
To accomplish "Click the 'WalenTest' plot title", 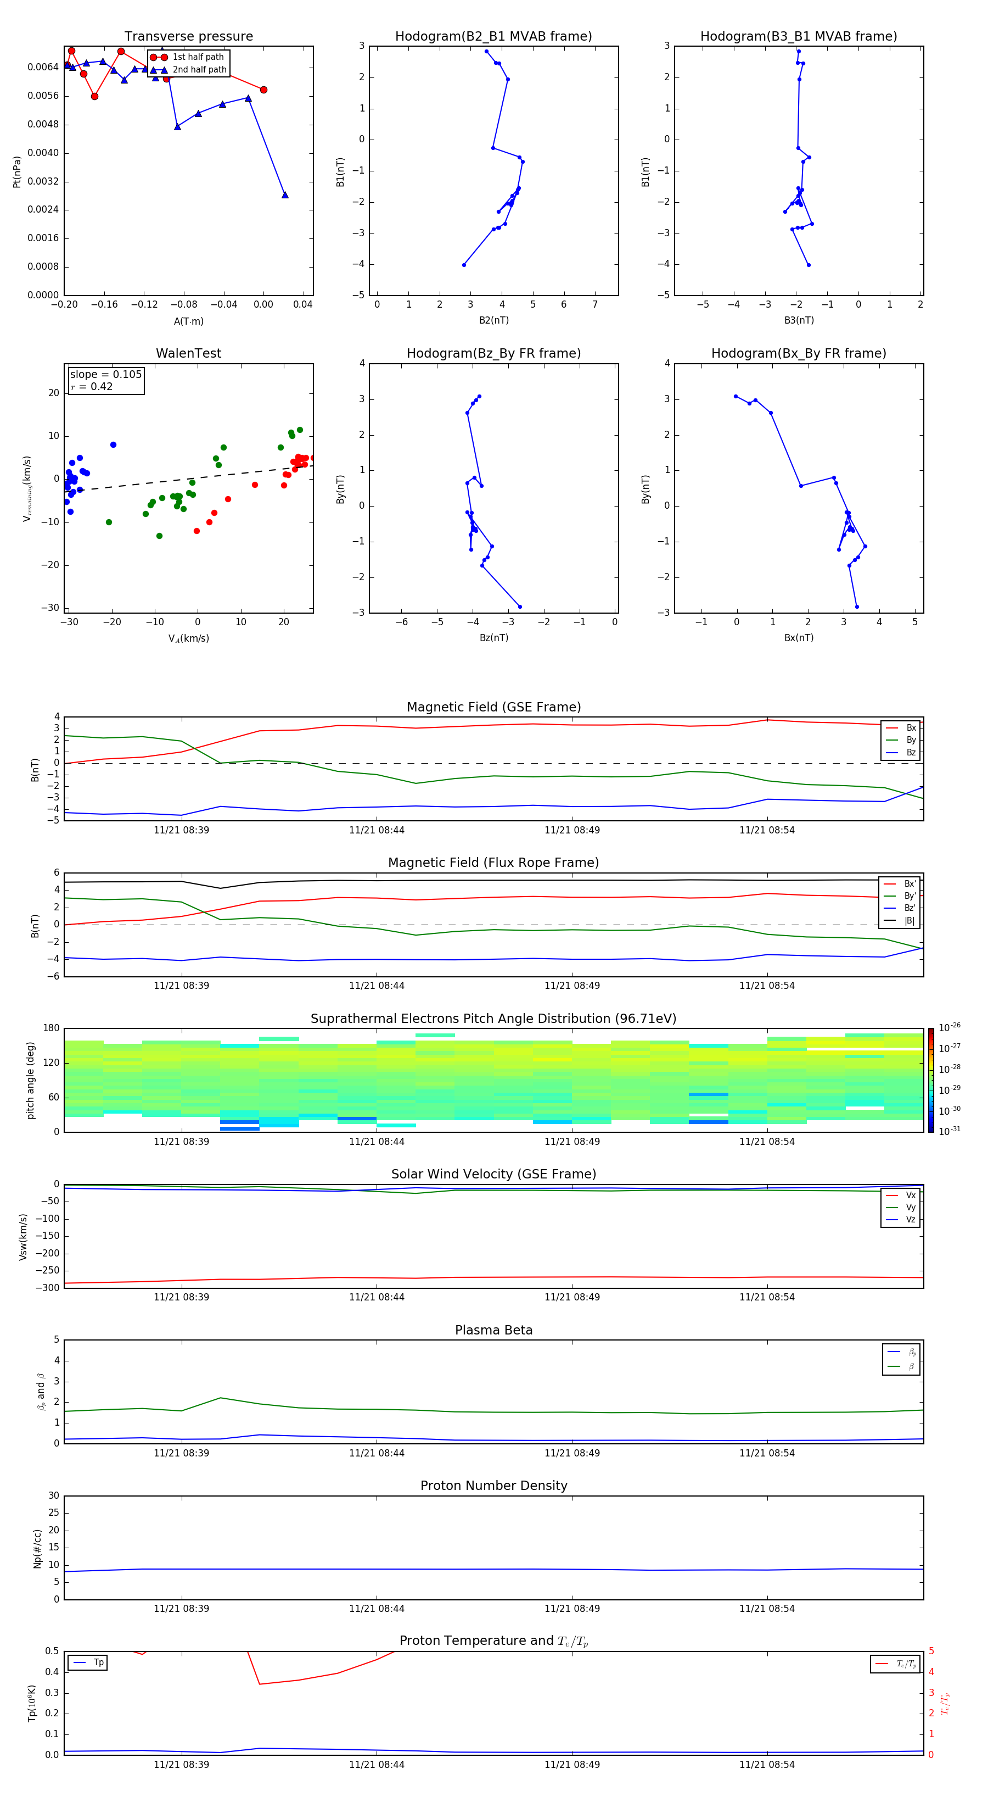I will [188, 353].
